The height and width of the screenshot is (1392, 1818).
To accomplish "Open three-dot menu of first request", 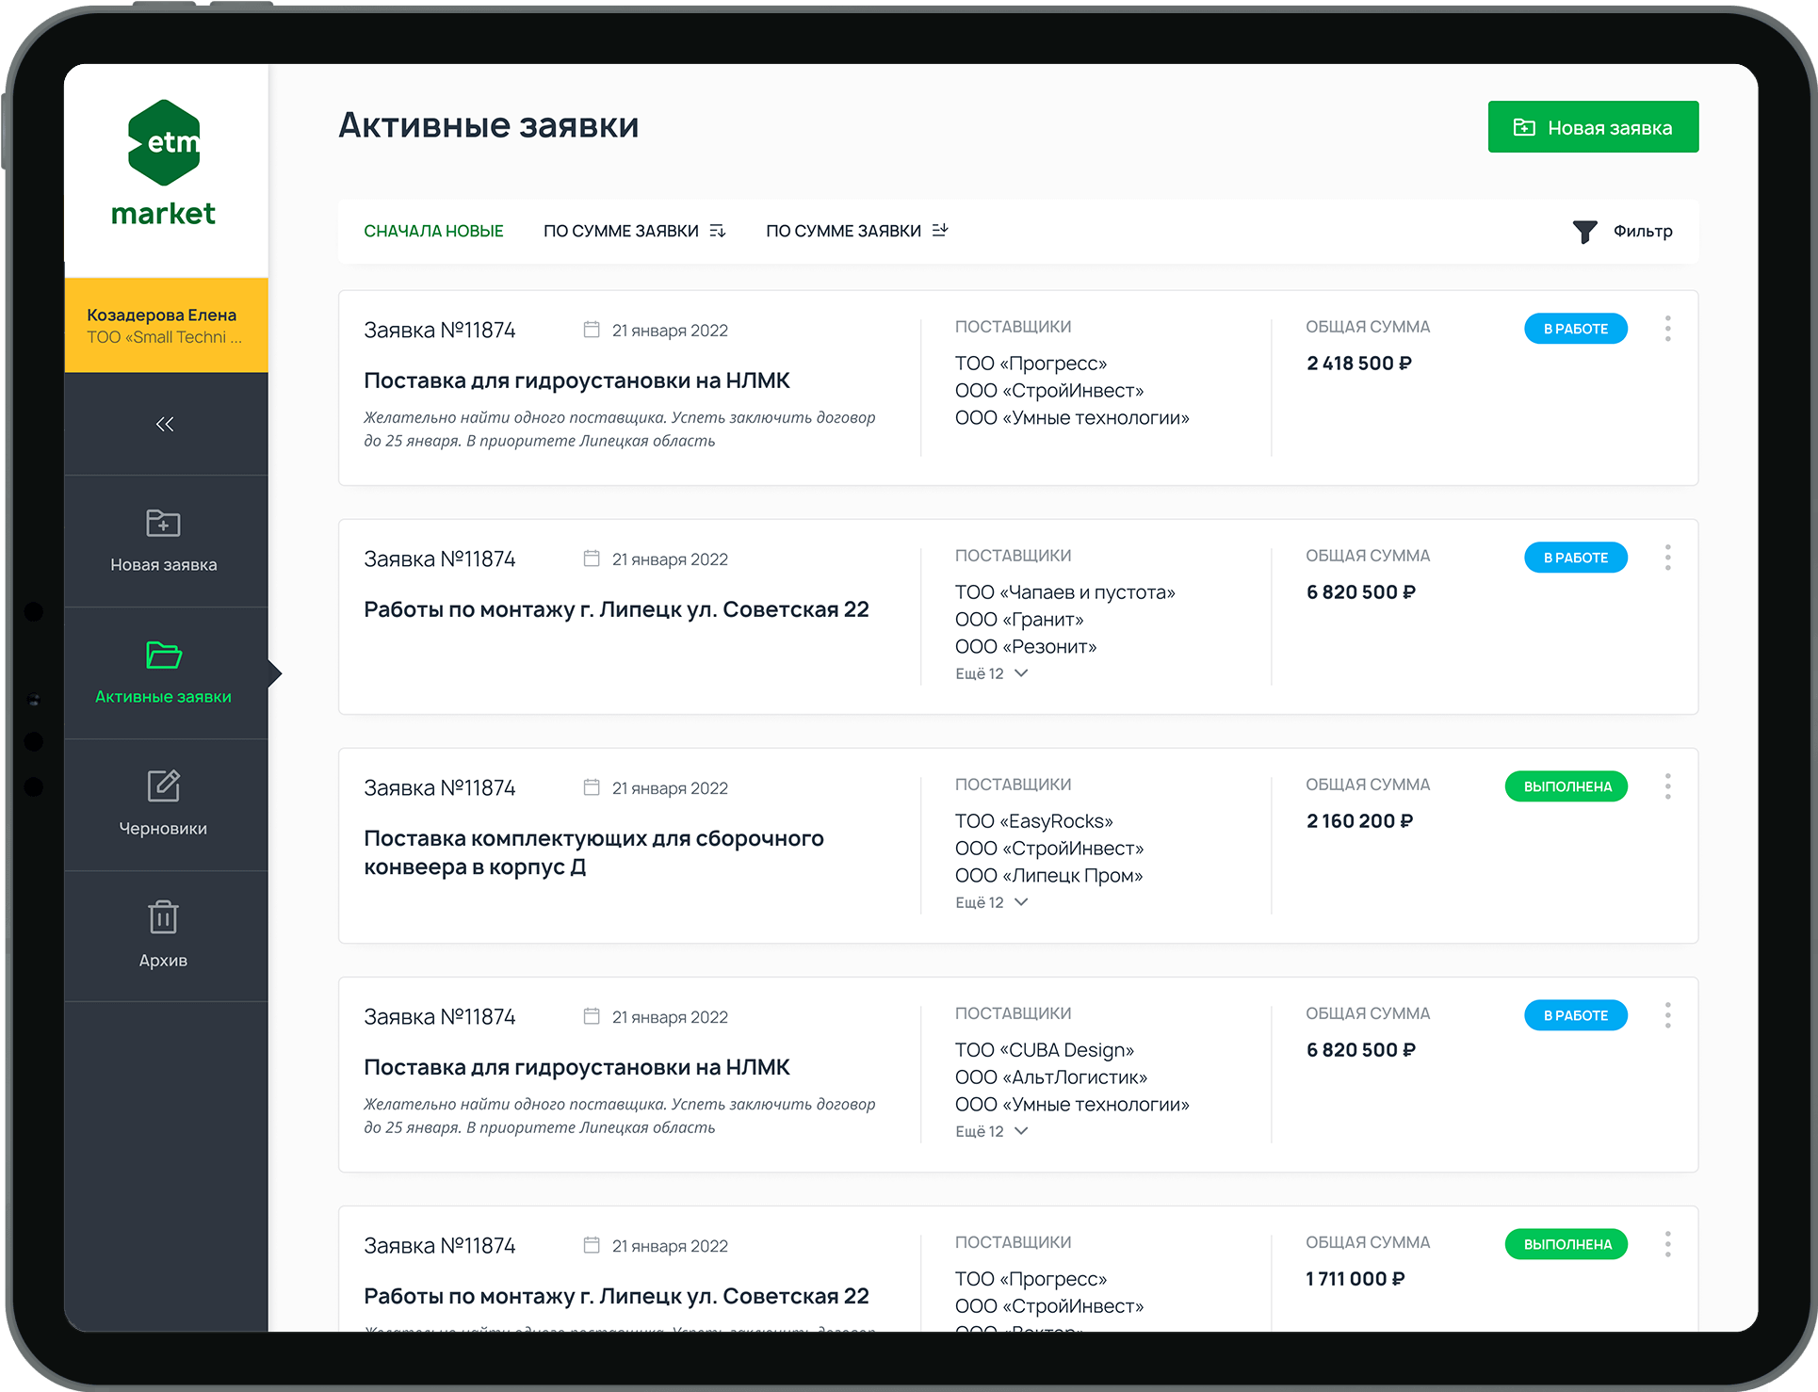I will (1667, 329).
